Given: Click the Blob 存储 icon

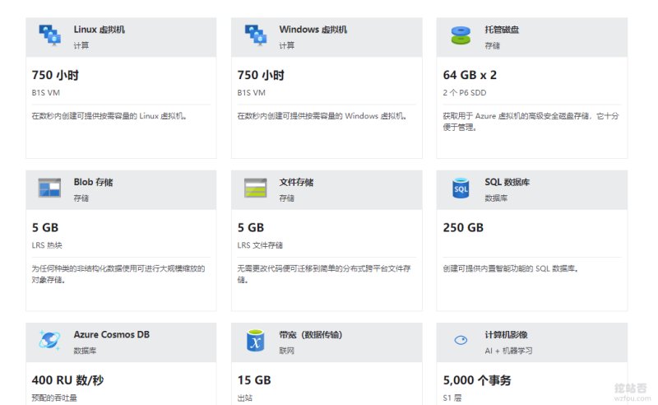Looking at the screenshot, I should (49, 188).
